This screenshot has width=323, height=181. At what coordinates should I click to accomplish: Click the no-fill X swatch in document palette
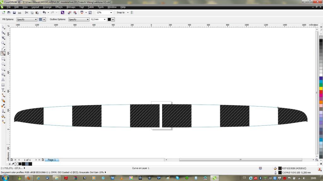click(x=16, y=164)
